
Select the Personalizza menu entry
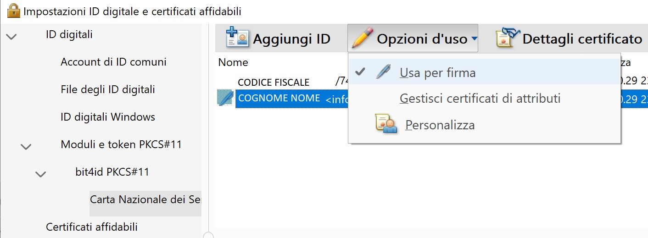coord(440,125)
